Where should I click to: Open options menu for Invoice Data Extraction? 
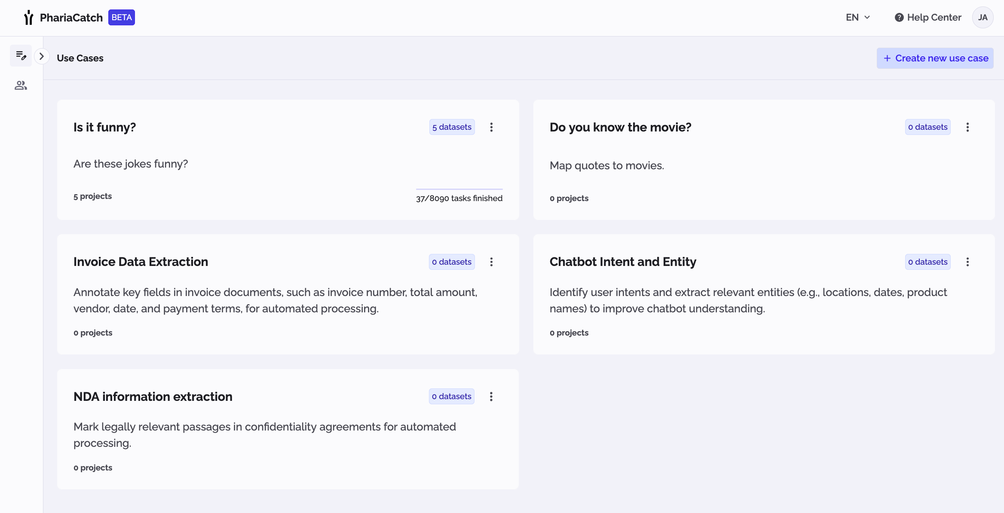[x=491, y=262]
